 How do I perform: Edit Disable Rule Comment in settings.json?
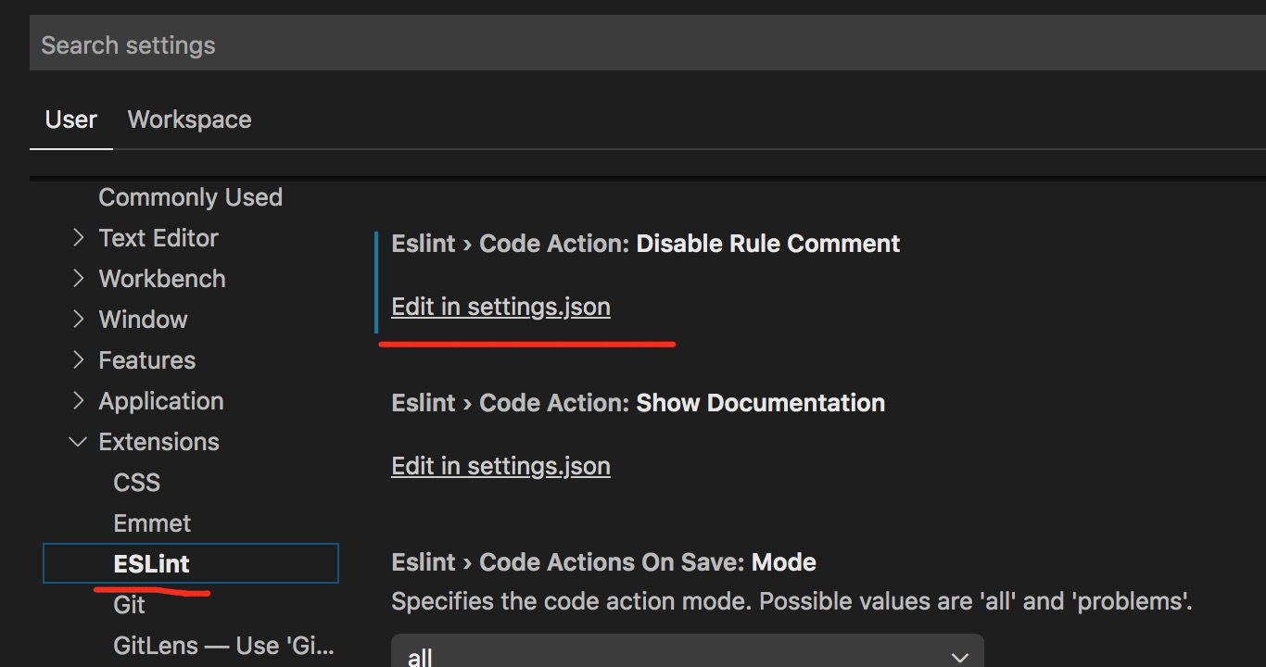(500, 307)
